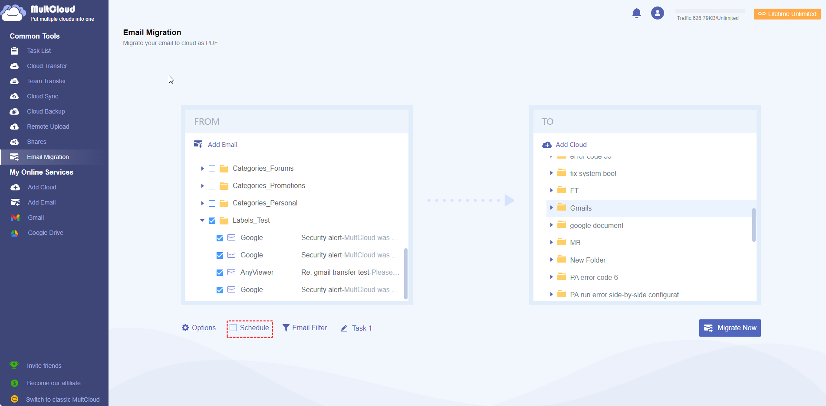Click the Gmails folder icon
Viewport: 826px width, 406px height.
562,208
